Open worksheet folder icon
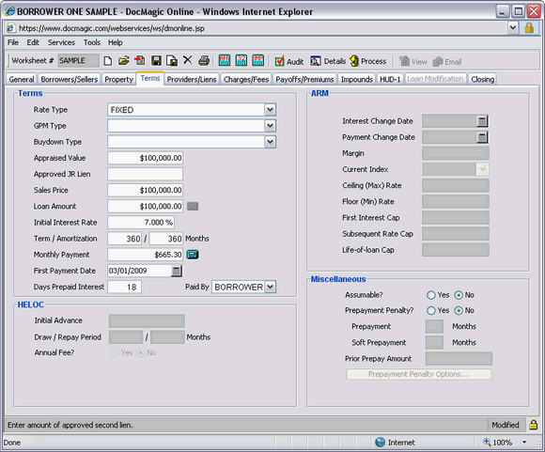Image resolution: width=545 pixels, height=452 pixels. point(123,61)
